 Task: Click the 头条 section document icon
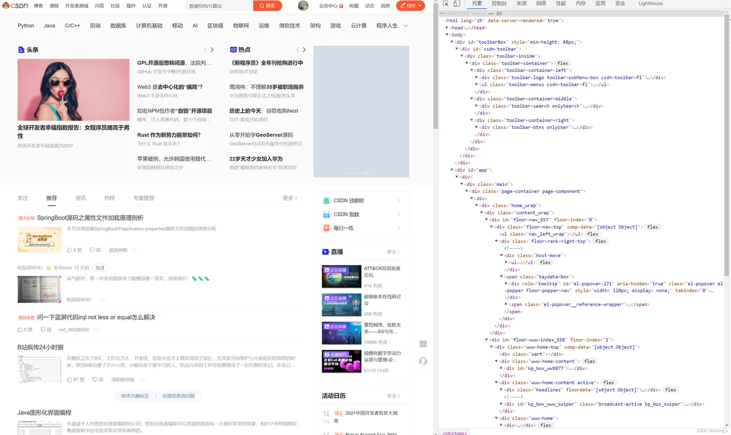(21, 50)
